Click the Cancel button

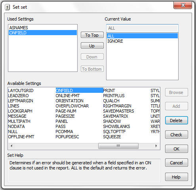click(177, 163)
